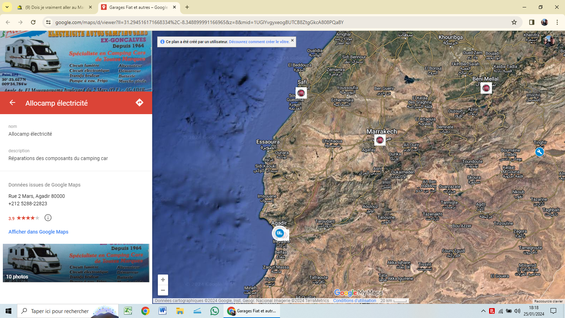Click the rating info icon beside stars
The width and height of the screenshot is (565, 318).
[x=48, y=218]
